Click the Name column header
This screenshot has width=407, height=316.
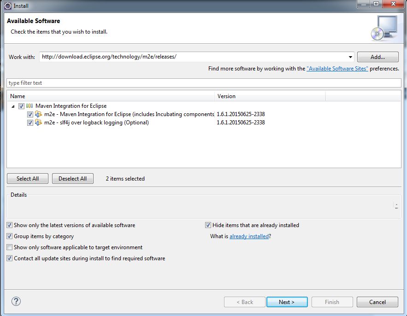point(111,96)
